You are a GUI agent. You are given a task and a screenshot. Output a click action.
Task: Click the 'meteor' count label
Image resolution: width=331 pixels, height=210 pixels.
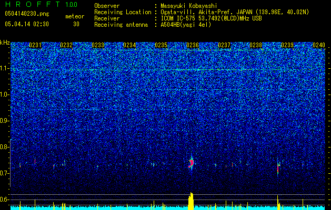pos(75,16)
